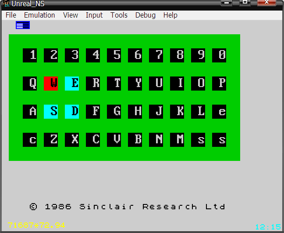Tap the V key tile
This screenshot has width=284, height=233.
[x=114, y=140]
